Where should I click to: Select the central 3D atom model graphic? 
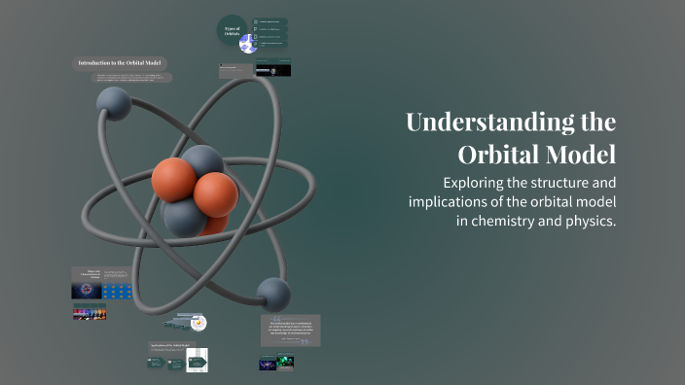tap(198, 196)
